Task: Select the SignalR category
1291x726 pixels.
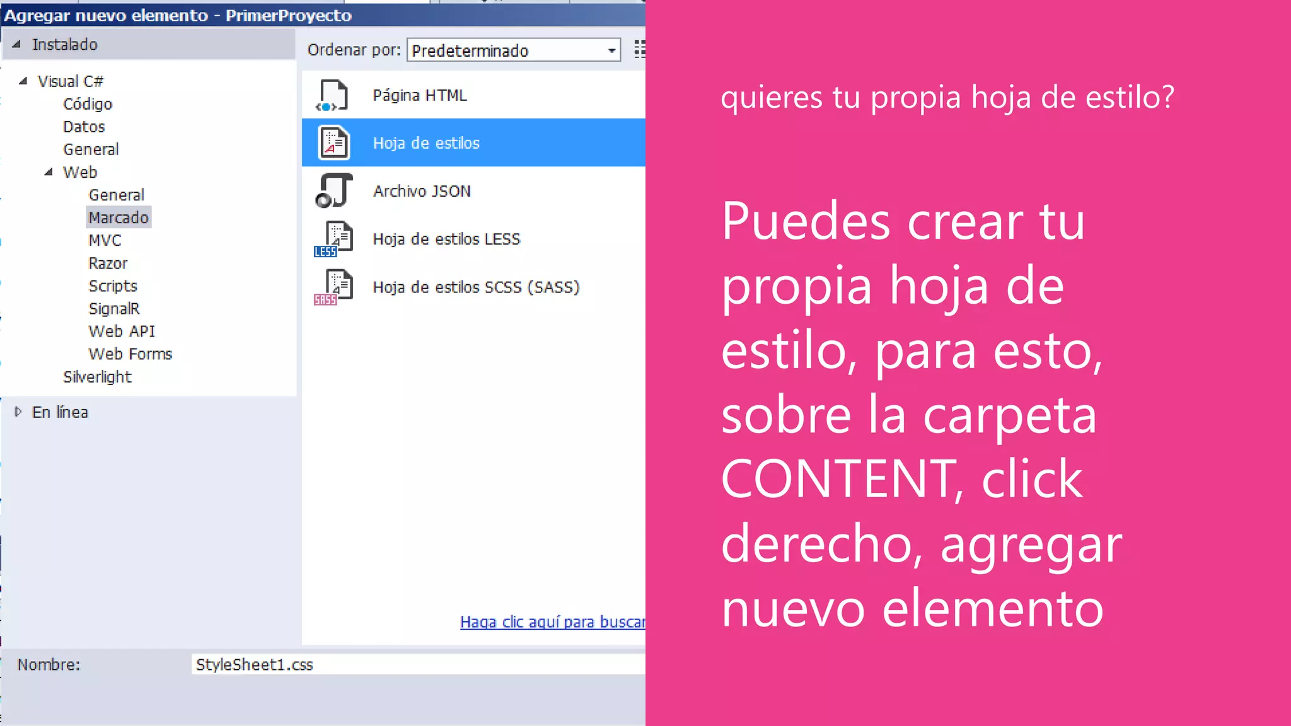Action: [114, 309]
